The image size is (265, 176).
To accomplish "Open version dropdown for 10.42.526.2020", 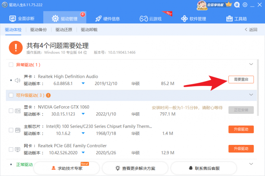I will point(83,153).
